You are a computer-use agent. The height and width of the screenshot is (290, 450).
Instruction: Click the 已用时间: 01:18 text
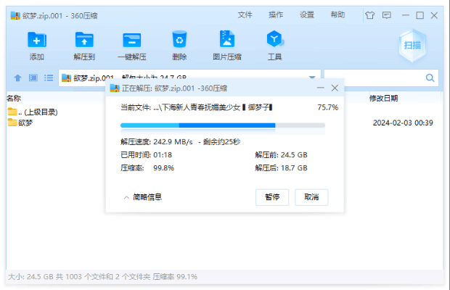tap(146, 155)
